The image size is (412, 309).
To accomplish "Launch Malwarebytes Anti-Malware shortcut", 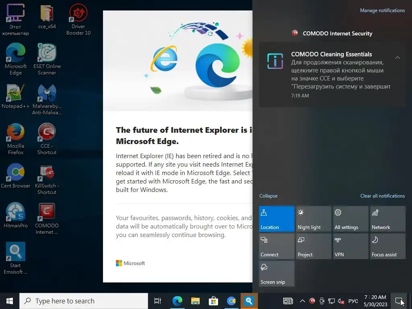I will (47, 99).
